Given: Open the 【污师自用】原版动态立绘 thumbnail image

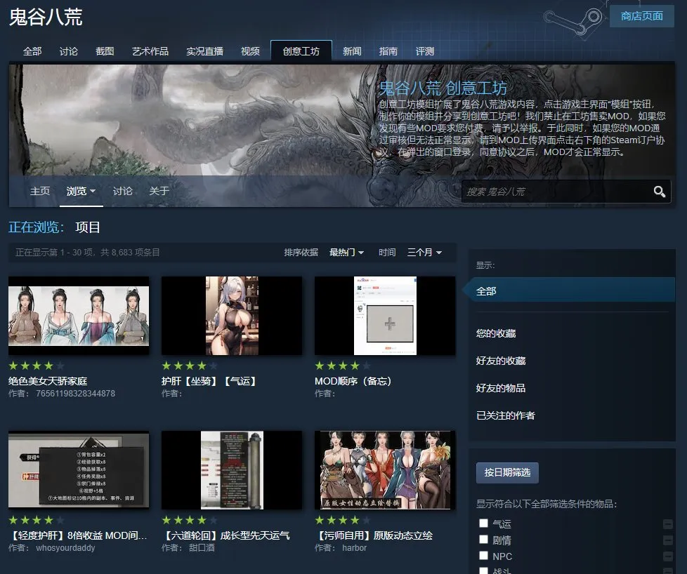Looking at the screenshot, I should pos(385,469).
